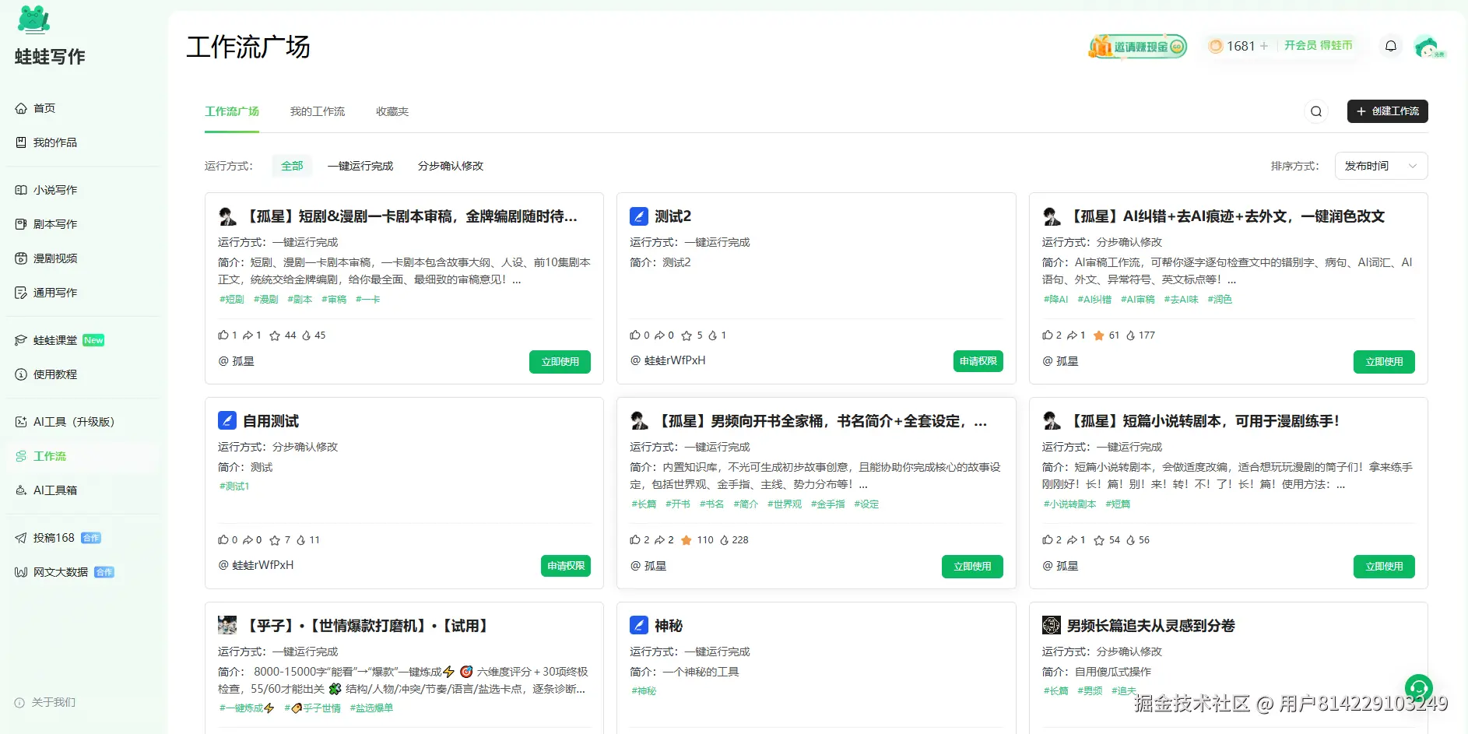Screen dimensions: 1468x734
Task: Switch to the 收藏夹 tab
Action: pyautogui.click(x=392, y=111)
